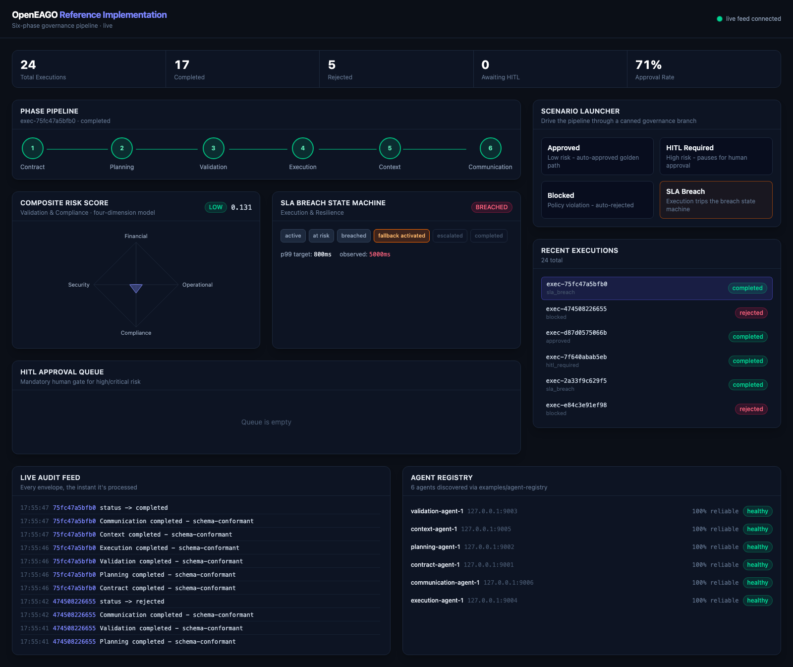Click phase 5 Context circle
793x667 pixels.
click(390, 148)
